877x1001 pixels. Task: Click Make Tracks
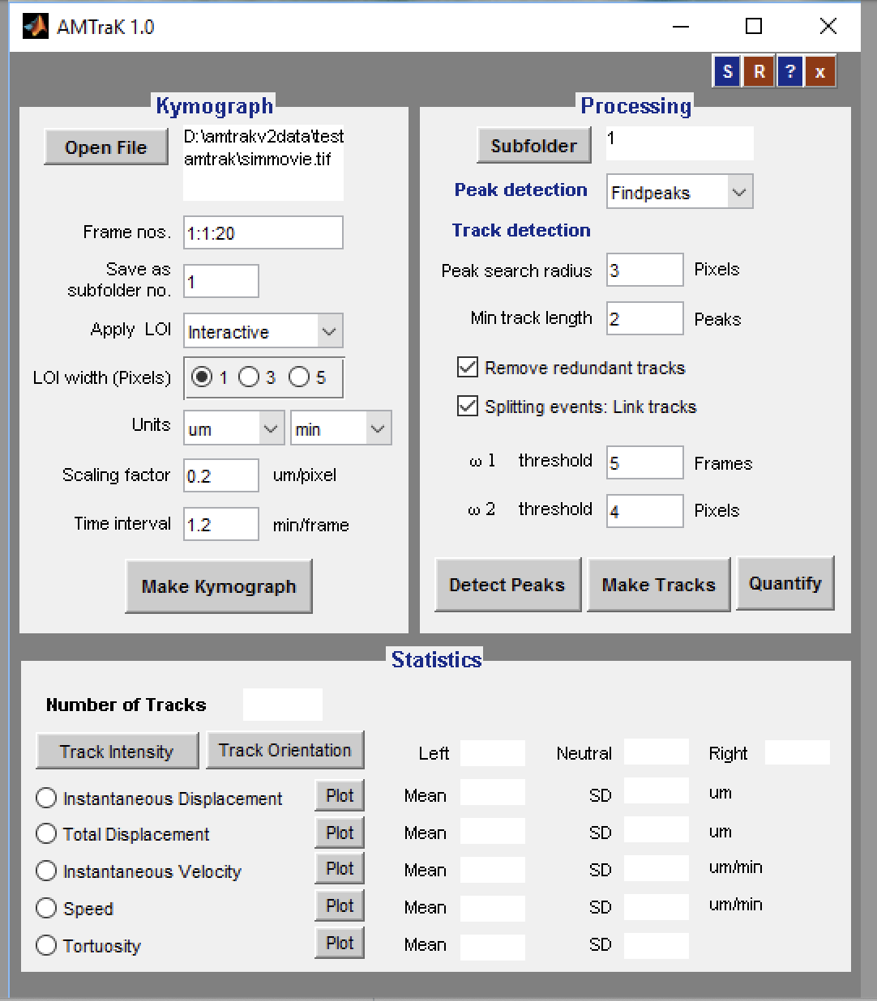(x=658, y=584)
